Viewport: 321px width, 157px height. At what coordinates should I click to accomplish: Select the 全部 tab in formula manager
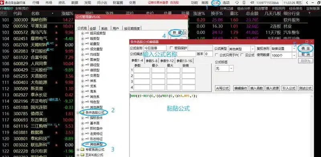click(x=93, y=29)
